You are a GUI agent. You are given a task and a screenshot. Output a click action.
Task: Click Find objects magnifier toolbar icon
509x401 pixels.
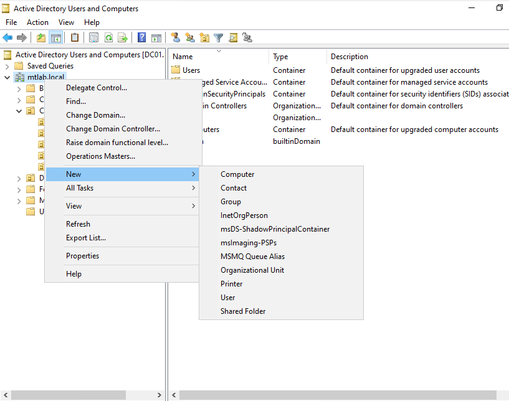(x=233, y=37)
